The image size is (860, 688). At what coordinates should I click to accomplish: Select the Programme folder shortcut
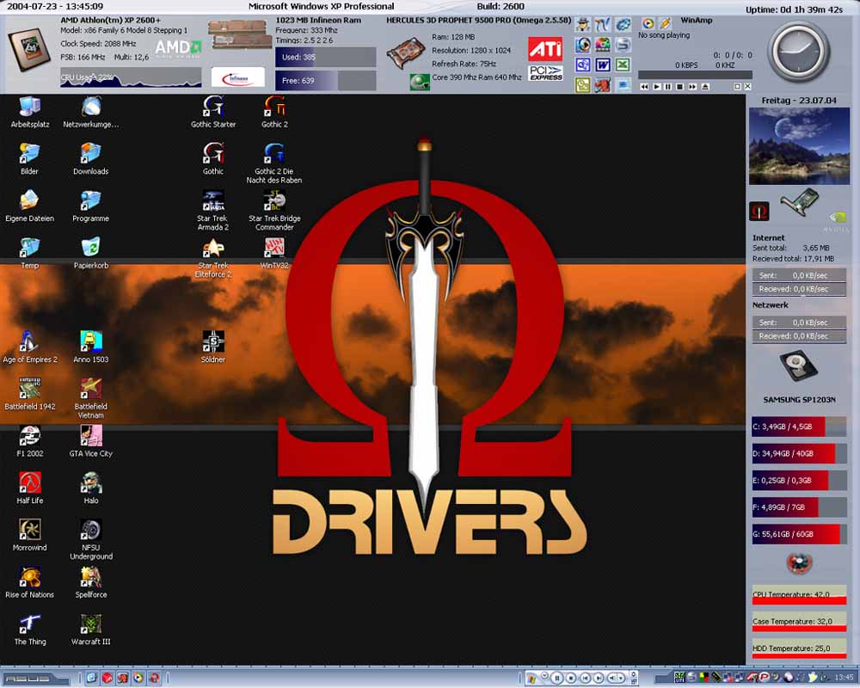point(90,206)
